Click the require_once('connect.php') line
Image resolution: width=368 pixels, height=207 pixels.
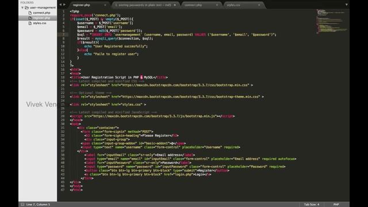95,15
